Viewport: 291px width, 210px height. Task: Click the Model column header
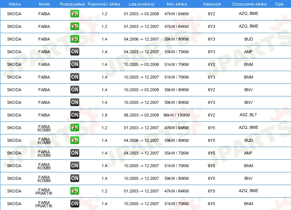tap(44, 4)
